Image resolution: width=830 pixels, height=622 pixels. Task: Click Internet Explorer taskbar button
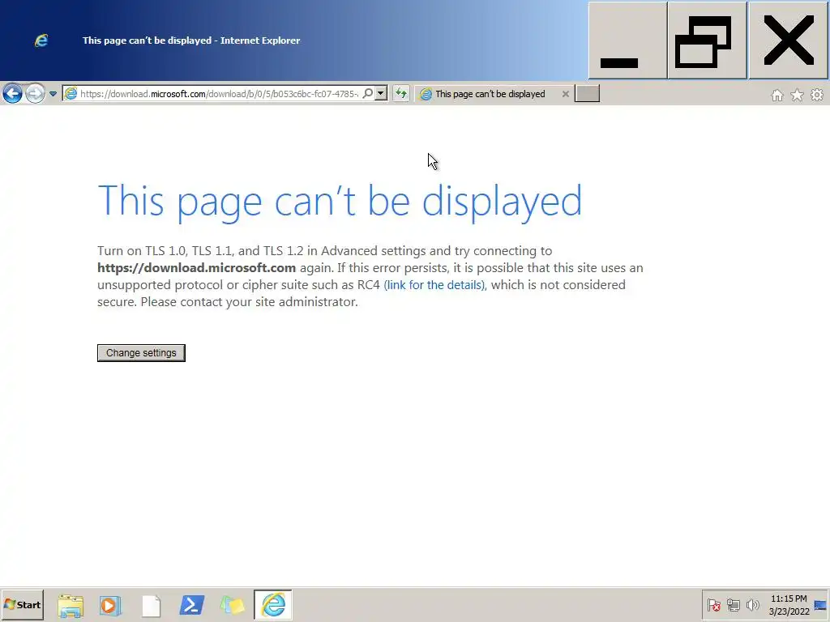click(273, 604)
